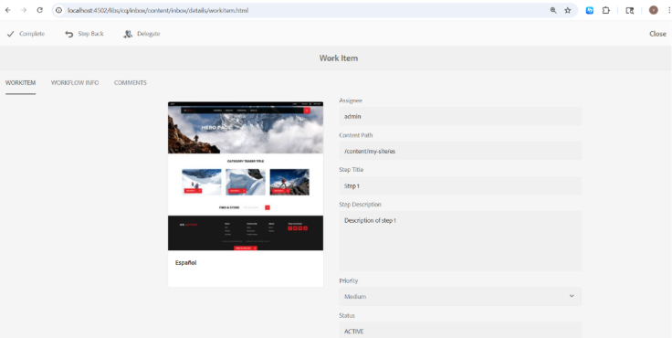Click the browser forward arrow
The height and width of the screenshot is (338, 672).
24,10
